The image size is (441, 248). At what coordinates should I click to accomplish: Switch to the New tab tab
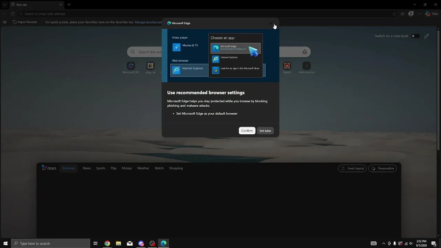click(x=36, y=5)
